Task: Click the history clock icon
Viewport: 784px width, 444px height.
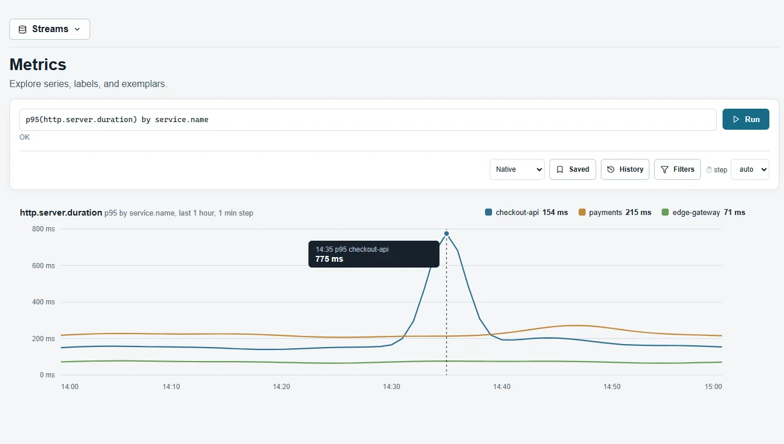Action: click(x=611, y=169)
